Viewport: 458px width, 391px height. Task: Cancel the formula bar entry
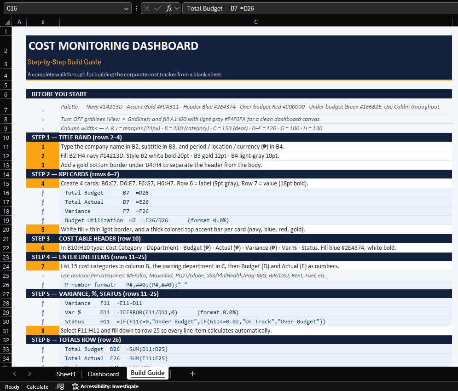click(x=147, y=8)
